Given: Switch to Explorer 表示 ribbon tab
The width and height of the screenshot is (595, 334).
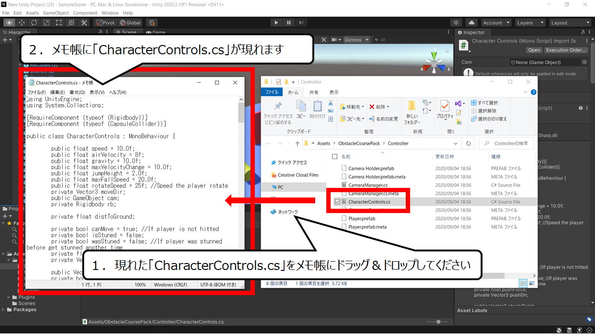Looking at the screenshot, I should pyautogui.click(x=334, y=92).
